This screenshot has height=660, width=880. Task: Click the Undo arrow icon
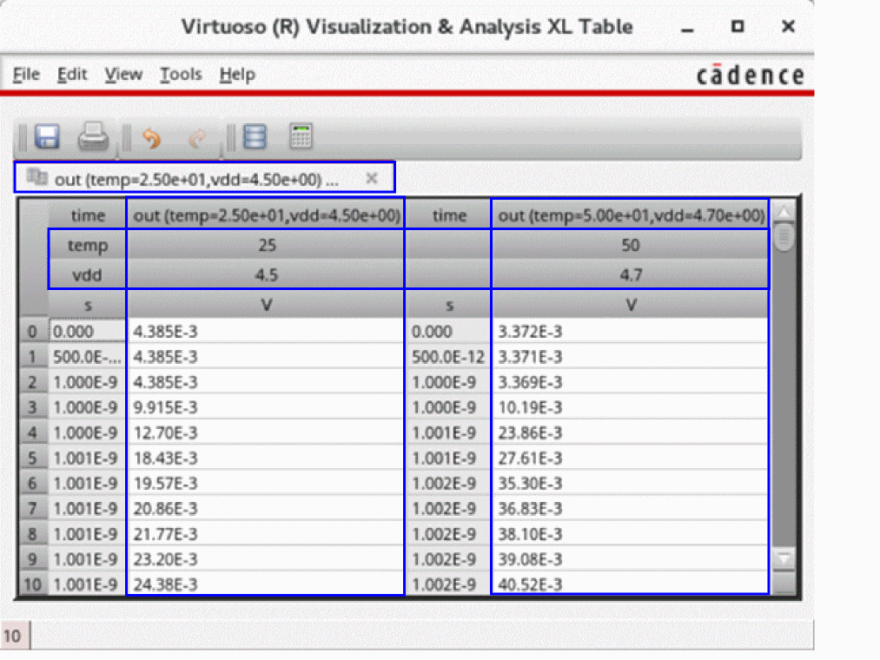(151, 138)
